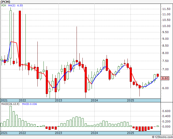
Task: Click the 8.00 price axis label
Action: point(166,53)
